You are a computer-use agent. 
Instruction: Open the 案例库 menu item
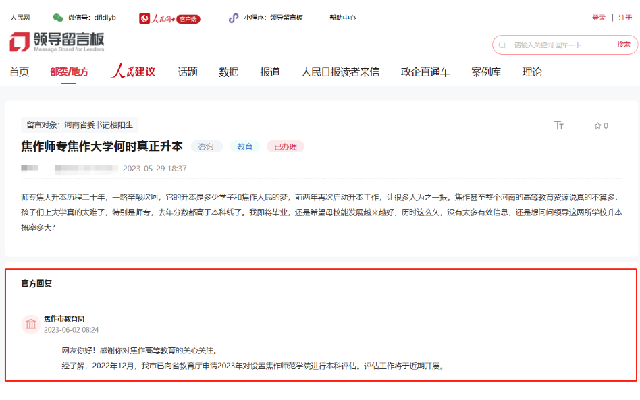pyautogui.click(x=486, y=72)
